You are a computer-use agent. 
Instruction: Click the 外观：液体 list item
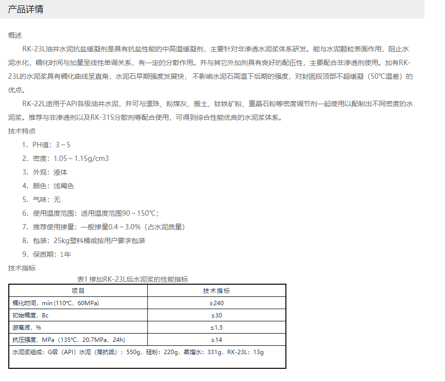click(45, 172)
